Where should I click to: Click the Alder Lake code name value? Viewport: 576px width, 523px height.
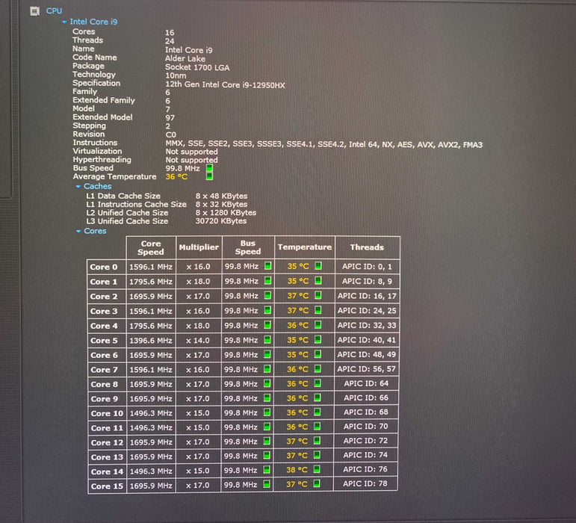click(185, 59)
